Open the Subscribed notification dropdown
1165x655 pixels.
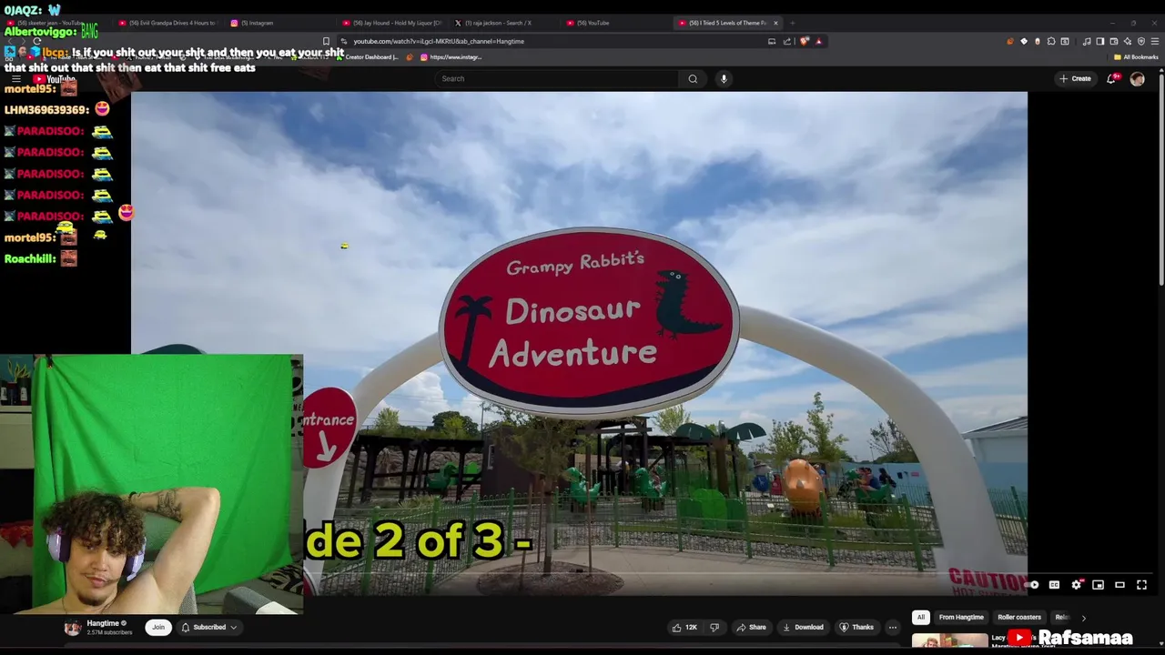coord(209,627)
